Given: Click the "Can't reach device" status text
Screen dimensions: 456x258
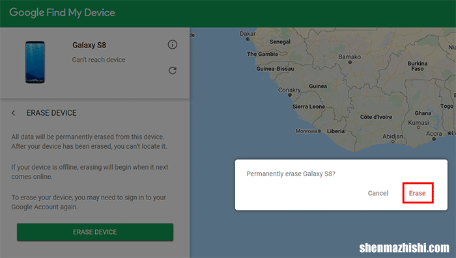Looking at the screenshot, I should (x=98, y=60).
